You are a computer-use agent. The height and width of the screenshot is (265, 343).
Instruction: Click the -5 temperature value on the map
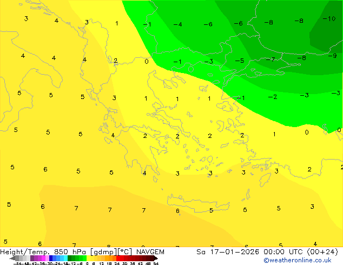(x=240, y=61)
